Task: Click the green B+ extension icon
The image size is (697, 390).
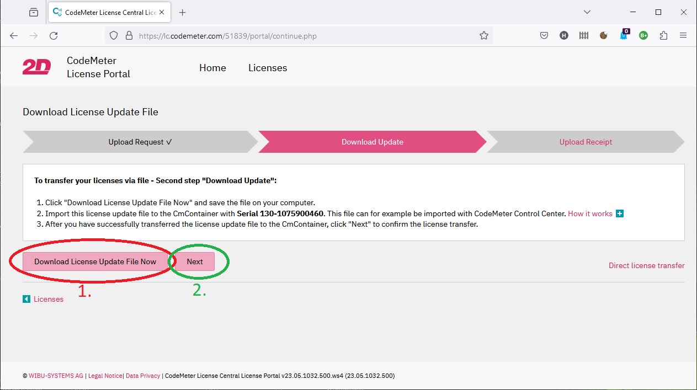Action: point(643,35)
